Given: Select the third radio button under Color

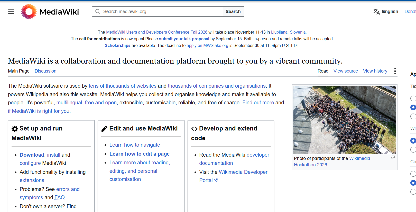Looking at the screenshot, I should coord(413,192).
